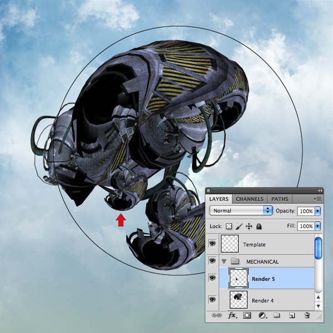This screenshot has width=333, height=333.
Task: Select the Layers tab
Action: (x=219, y=199)
